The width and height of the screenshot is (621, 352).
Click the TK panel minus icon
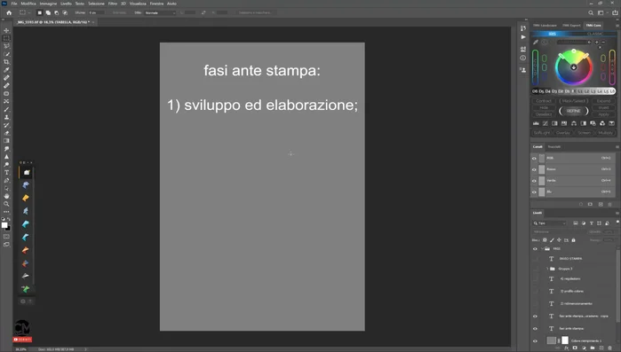(603, 42)
